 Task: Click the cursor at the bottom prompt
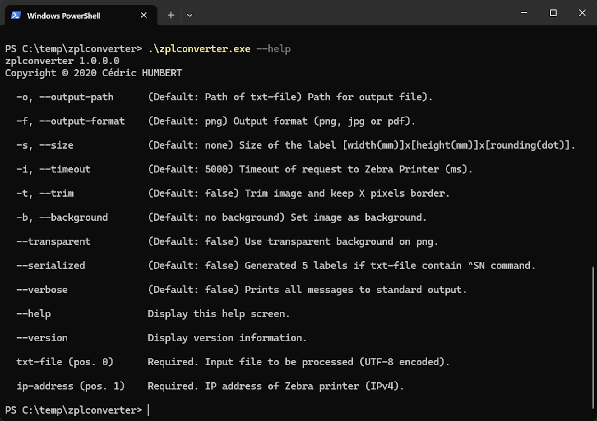pos(148,410)
